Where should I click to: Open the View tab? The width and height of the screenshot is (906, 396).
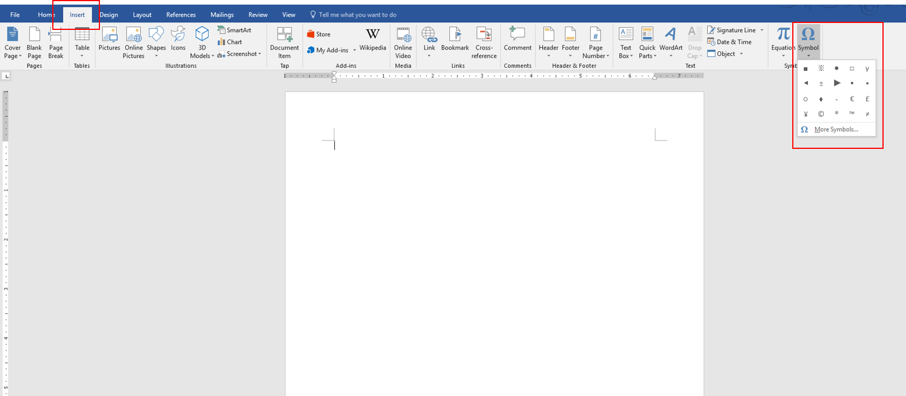pyautogui.click(x=289, y=15)
